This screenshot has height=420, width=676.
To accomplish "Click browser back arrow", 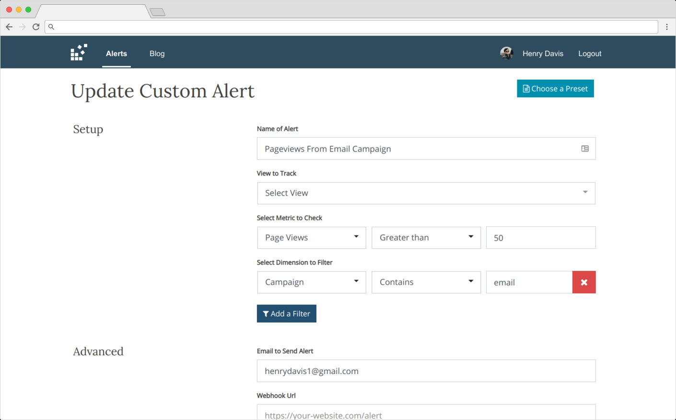I will point(9,27).
